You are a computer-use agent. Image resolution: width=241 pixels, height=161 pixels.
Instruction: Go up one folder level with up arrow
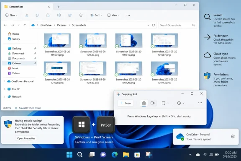point(25,25)
